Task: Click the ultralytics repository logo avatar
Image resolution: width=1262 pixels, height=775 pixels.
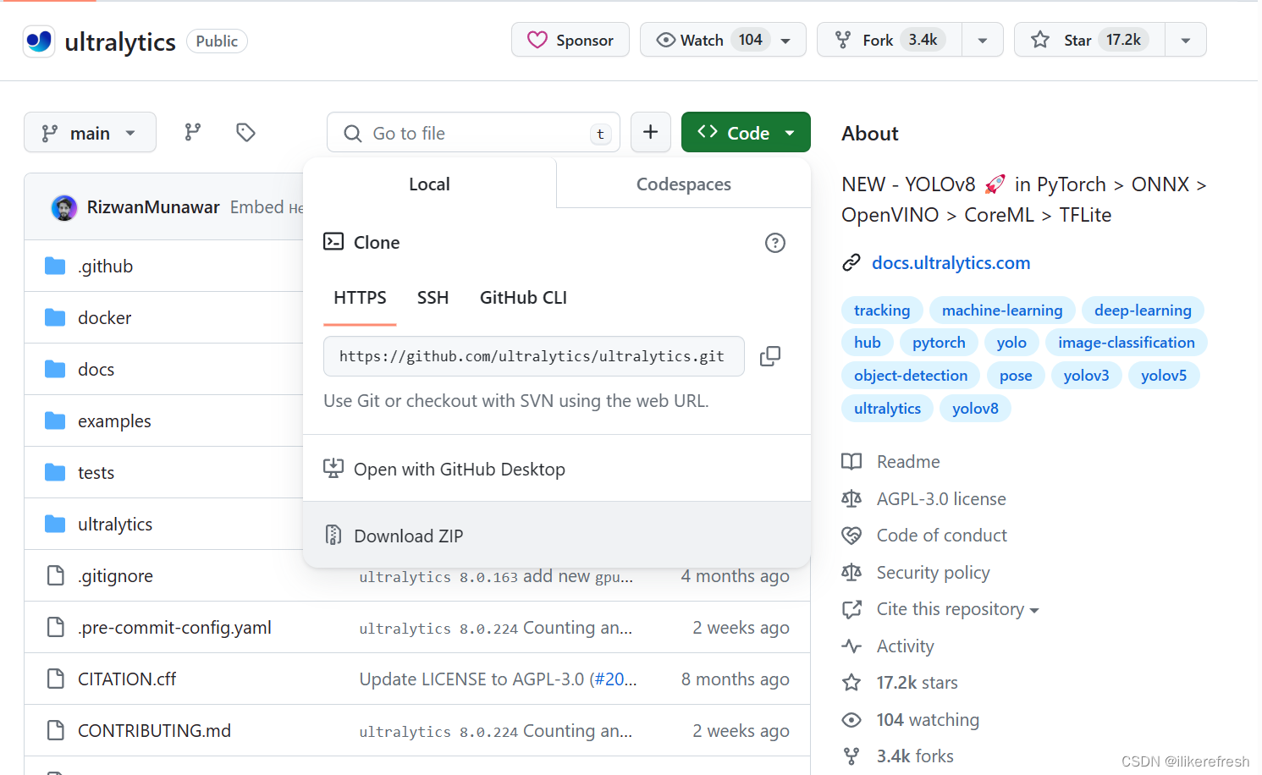Action: (x=39, y=41)
